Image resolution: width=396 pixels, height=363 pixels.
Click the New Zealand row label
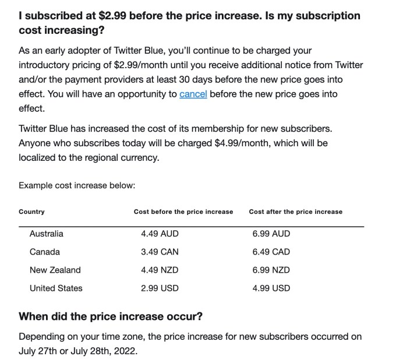(55, 270)
